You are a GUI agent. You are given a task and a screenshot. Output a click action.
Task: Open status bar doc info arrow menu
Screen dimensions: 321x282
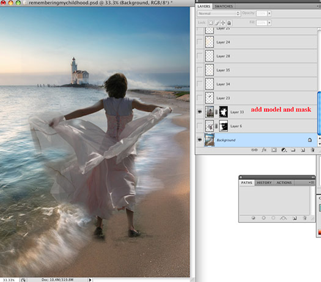pos(90,280)
